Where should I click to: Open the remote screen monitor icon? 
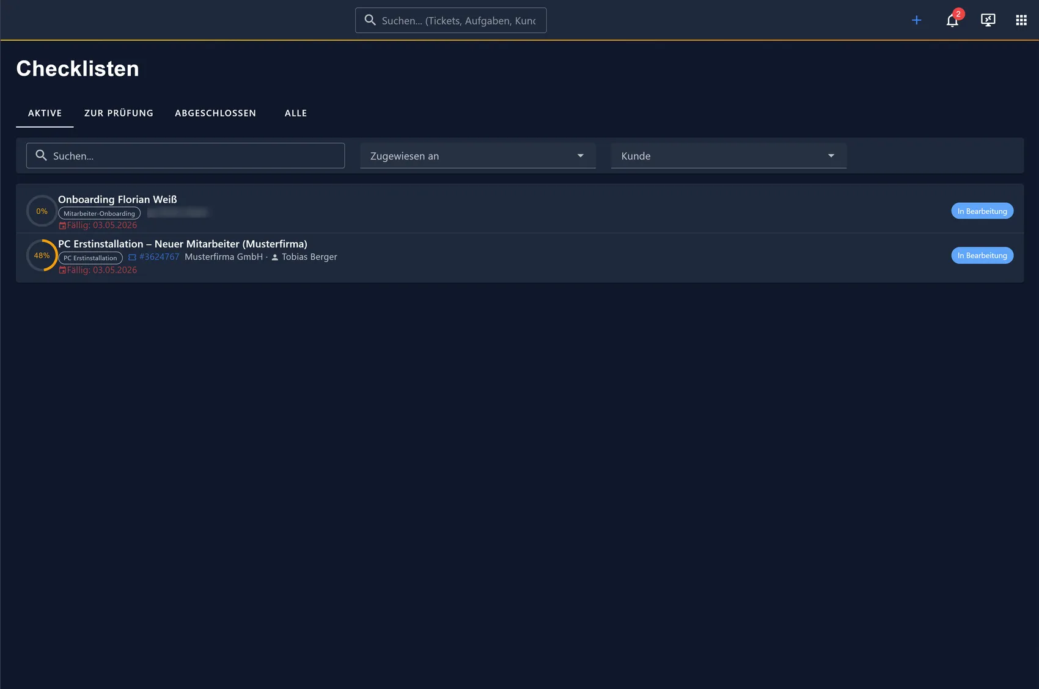[988, 20]
